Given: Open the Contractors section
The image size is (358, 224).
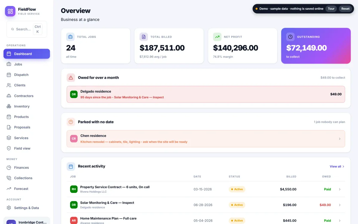Looking at the screenshot, I should [x=27, y=96].
